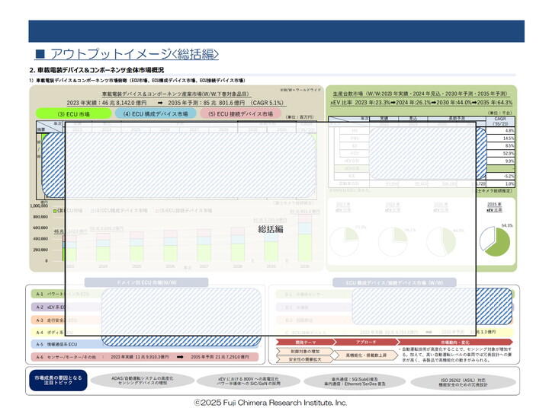Select the A-6 センサー/モーター/その他 row

[x=145, y=357]
